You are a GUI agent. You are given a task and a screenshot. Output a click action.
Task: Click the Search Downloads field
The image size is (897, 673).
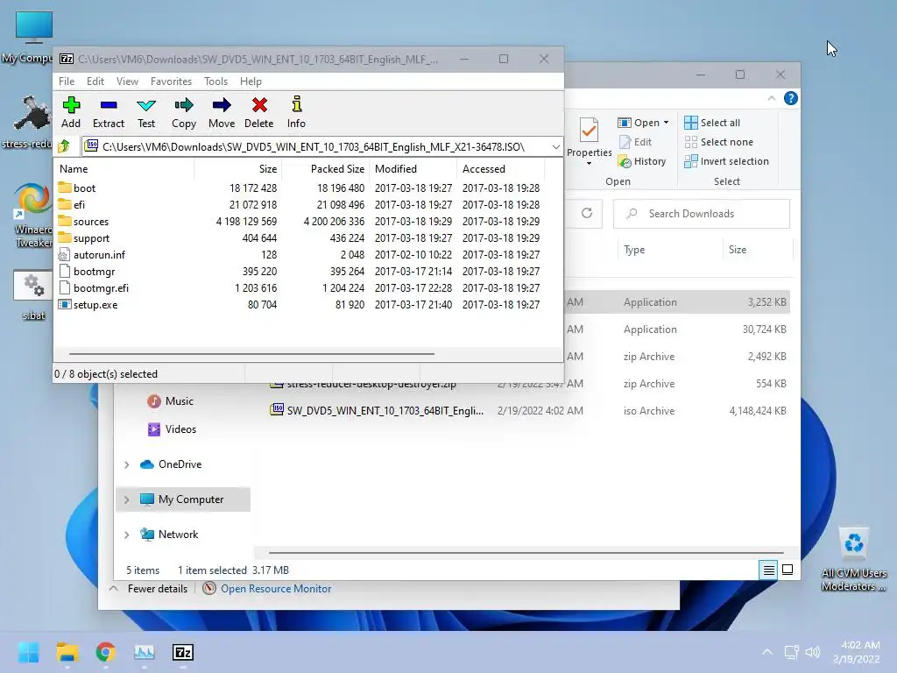point(702,214)
